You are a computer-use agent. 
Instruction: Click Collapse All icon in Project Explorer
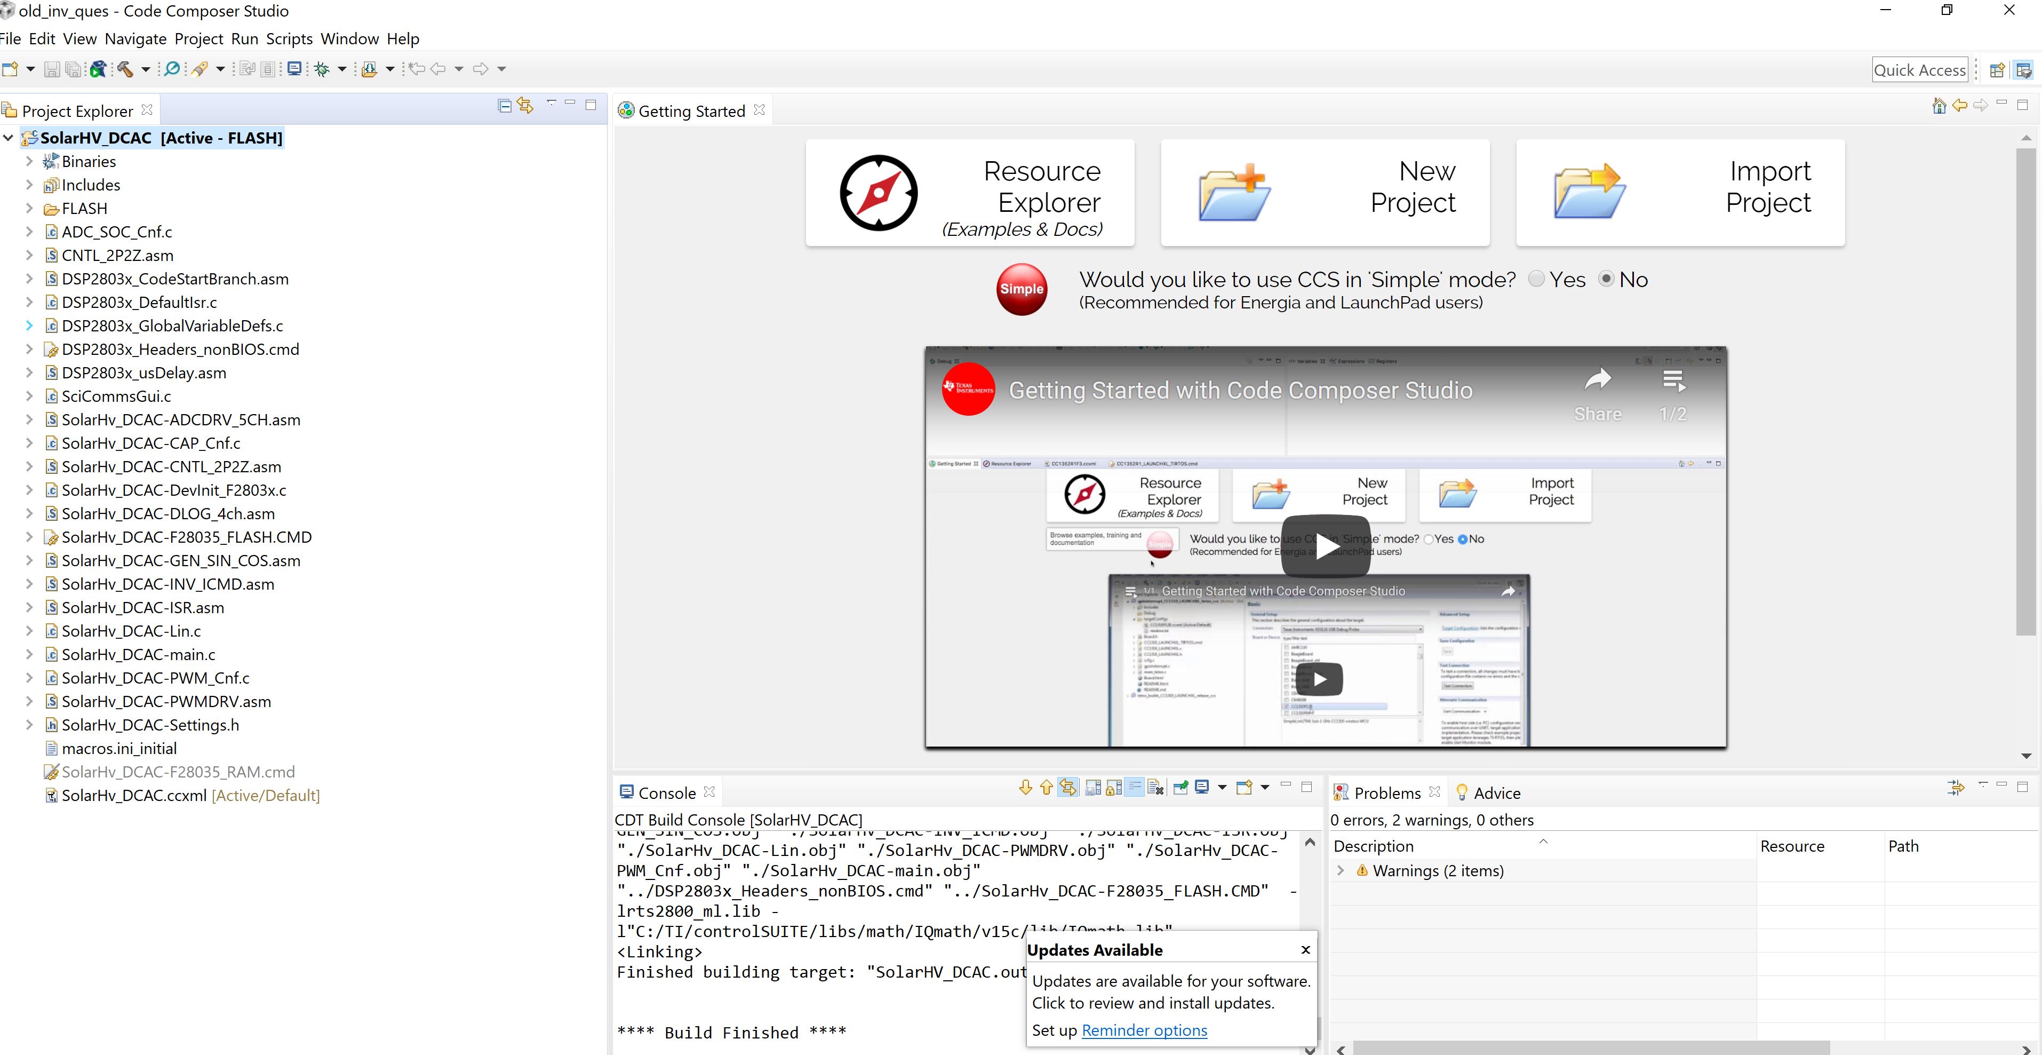(x=504, y=106)
